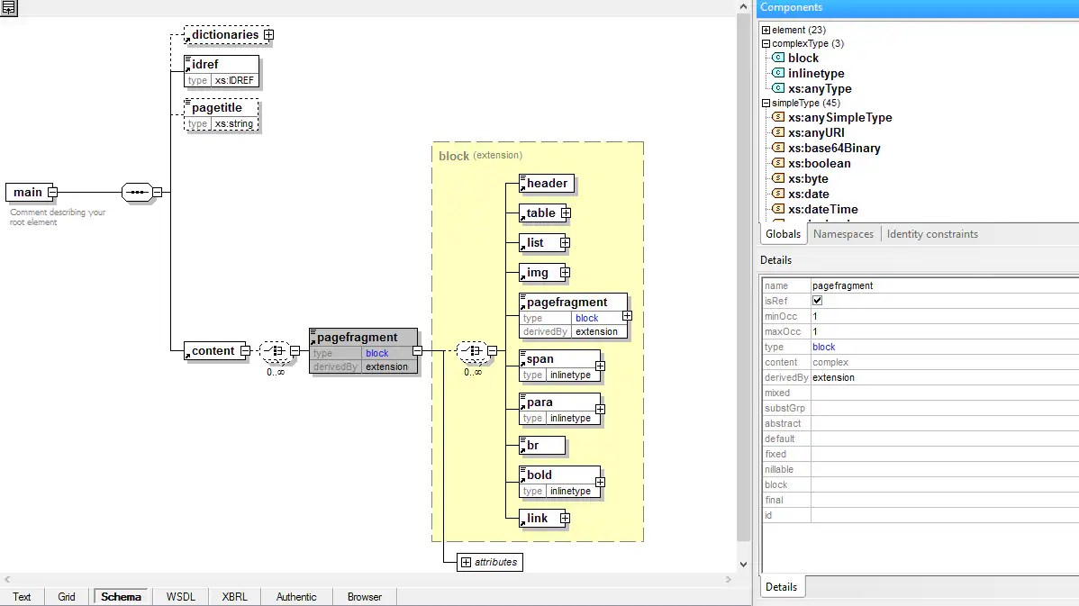Image resolution: width=1079 pixels, height=606 pixels.
Task: Click the xs:dateTime simpleType icon
Action: (x=778, y=209)
